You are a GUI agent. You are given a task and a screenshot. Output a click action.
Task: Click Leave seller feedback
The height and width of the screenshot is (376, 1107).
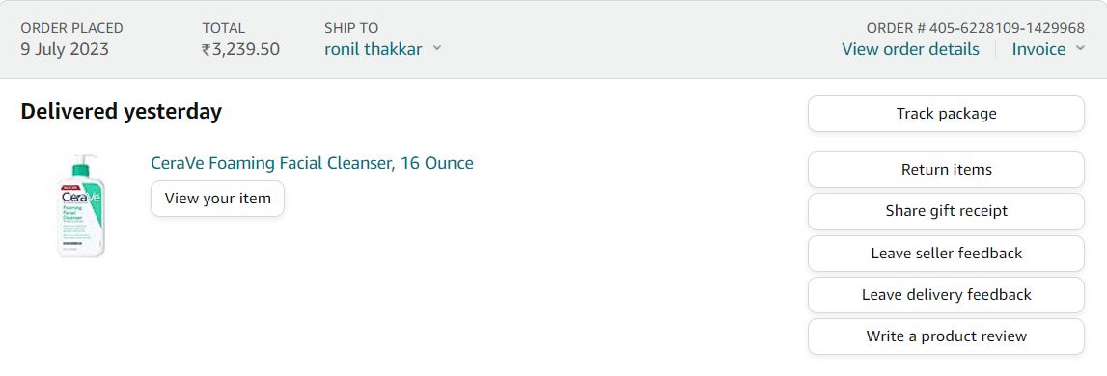[x=946, y=254]
